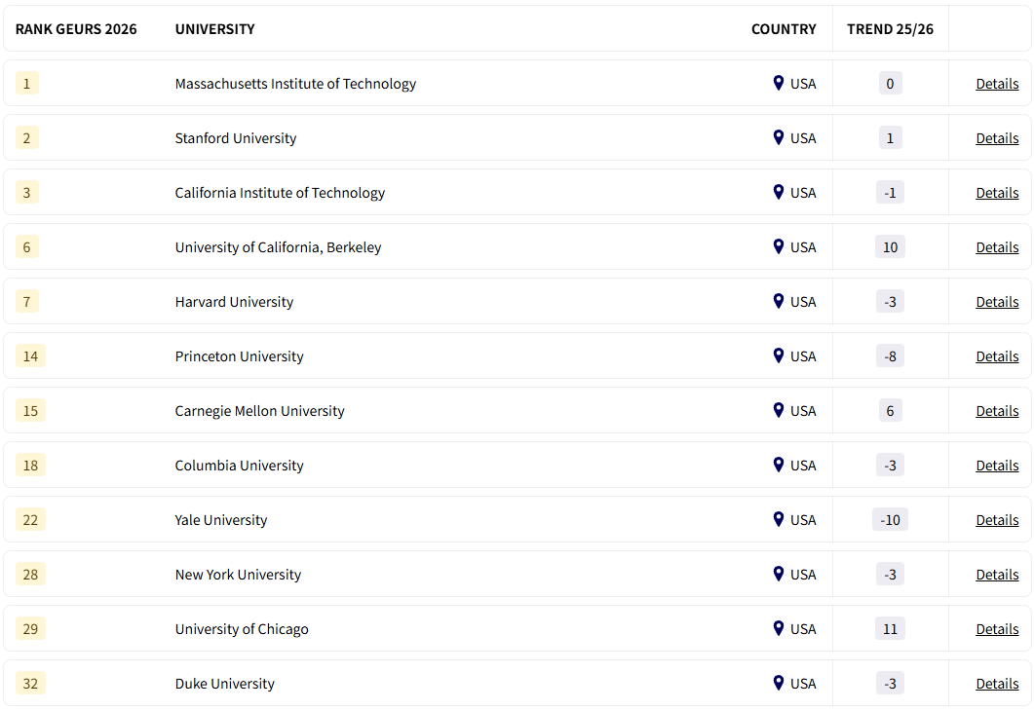Viewport: 1034px width, 710px height.
Task: Click the RANK GEURS 2026 column header
Action: (76, 29)
